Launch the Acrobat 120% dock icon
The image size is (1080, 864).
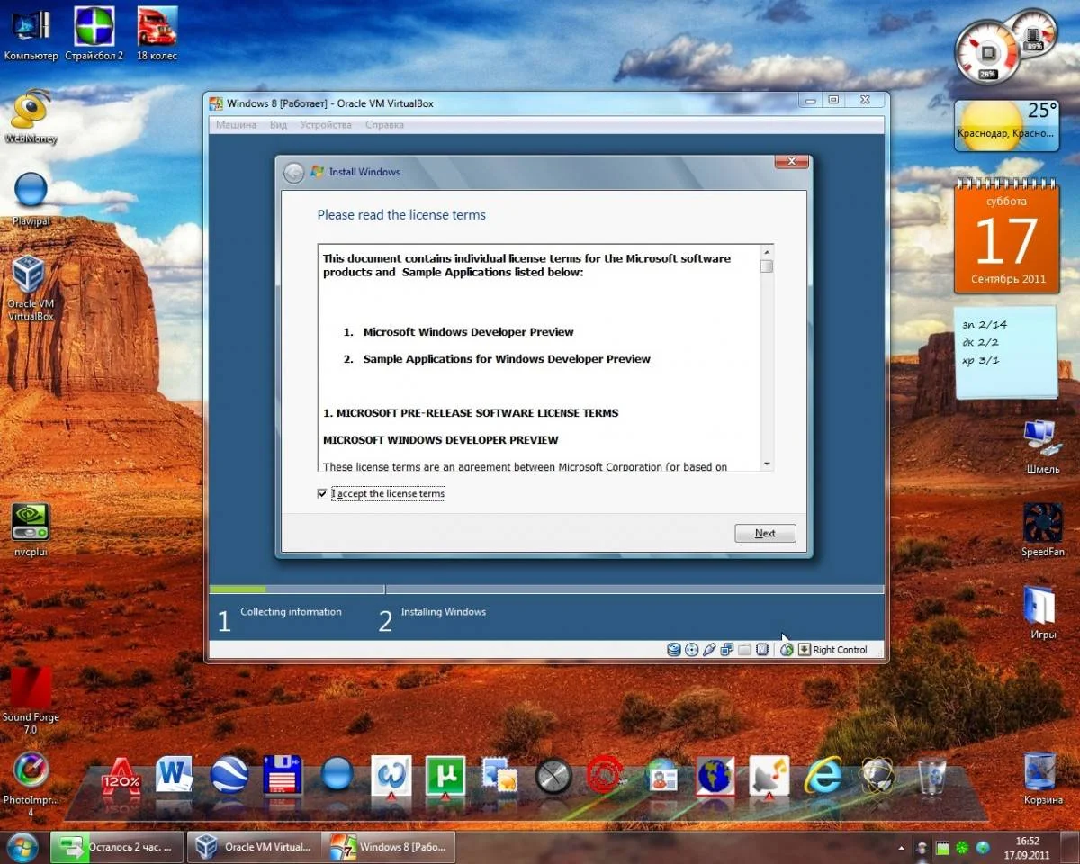click(121, 776)
